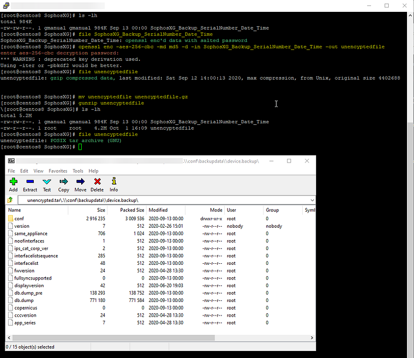The width and height of the screenshot is (414, 358).
Task: Open the Info toolbar icon
Action: 114,181
